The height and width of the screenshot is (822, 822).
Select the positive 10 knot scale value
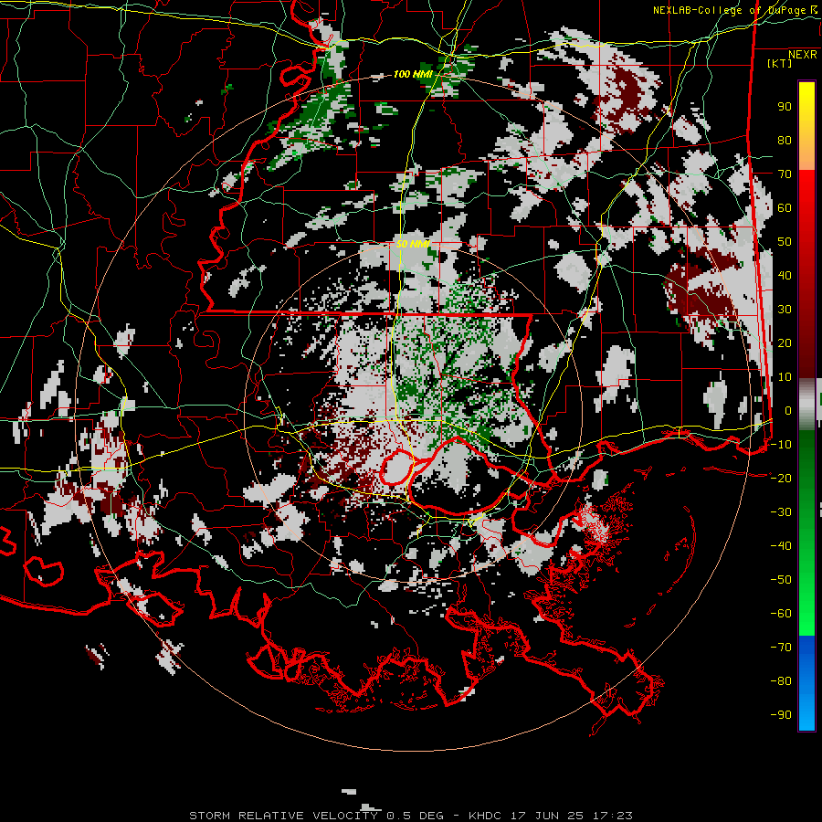(785, 377)
